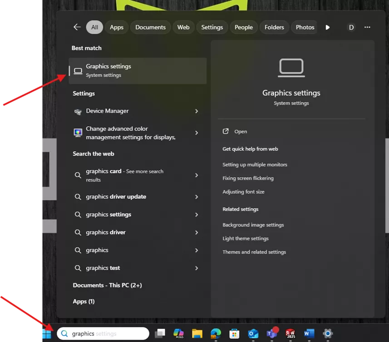Expand the graphics driver update suggestion

[197, 196]
